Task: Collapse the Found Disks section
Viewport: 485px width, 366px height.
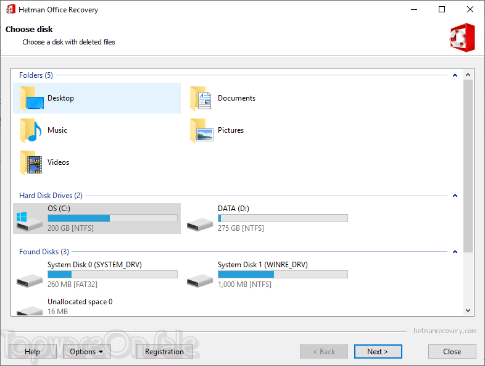Action: [x=455, y=252]
